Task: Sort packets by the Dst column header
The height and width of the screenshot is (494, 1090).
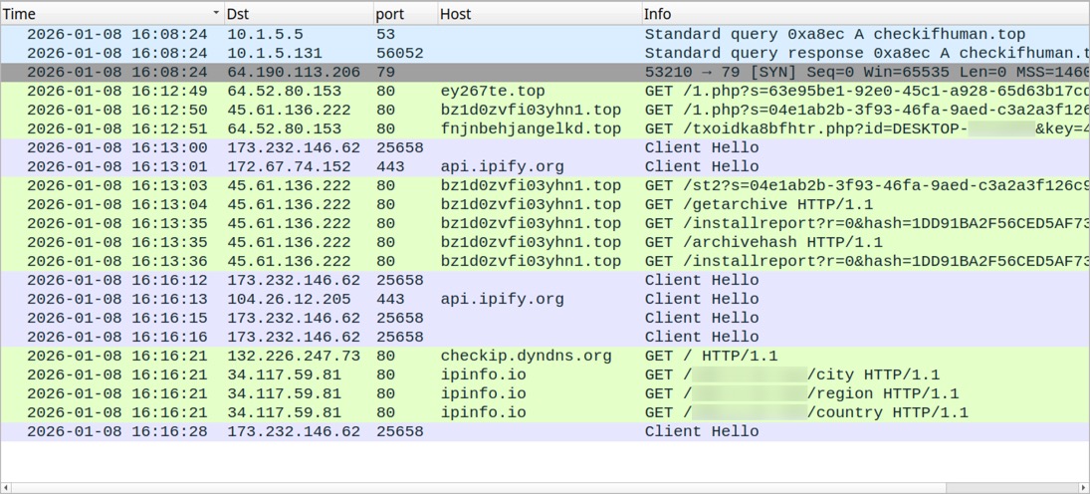Action: pyautogui.click(x=297, y=14)
